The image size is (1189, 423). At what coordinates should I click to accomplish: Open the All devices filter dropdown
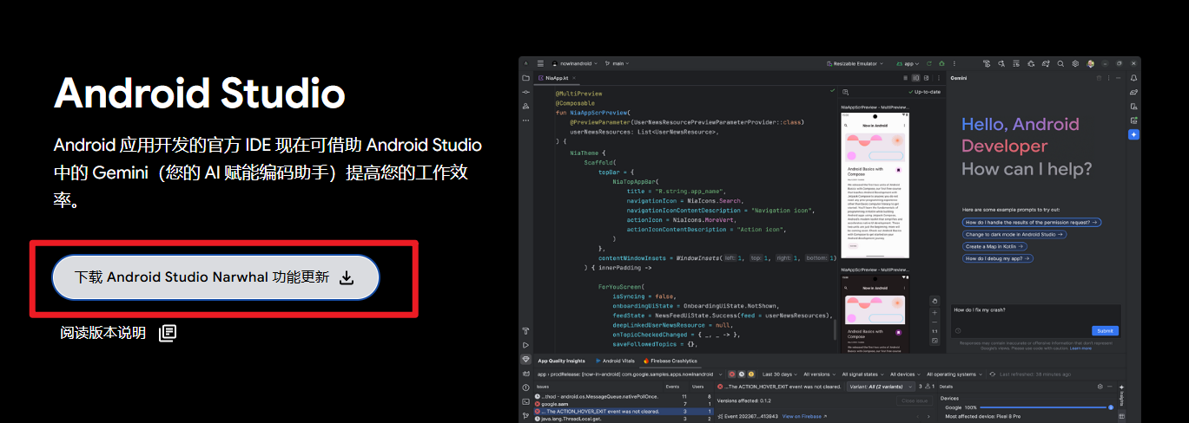[x=906, y=374]
